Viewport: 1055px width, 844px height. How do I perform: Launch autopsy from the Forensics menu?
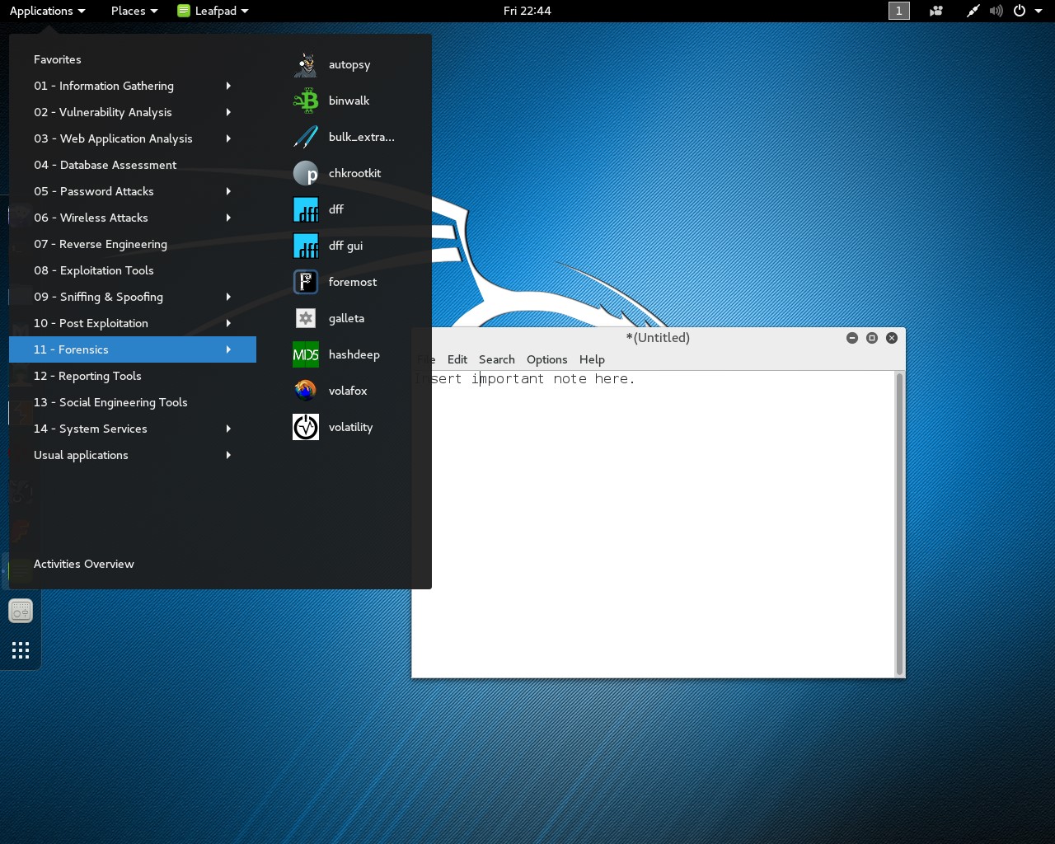(349, 64)
